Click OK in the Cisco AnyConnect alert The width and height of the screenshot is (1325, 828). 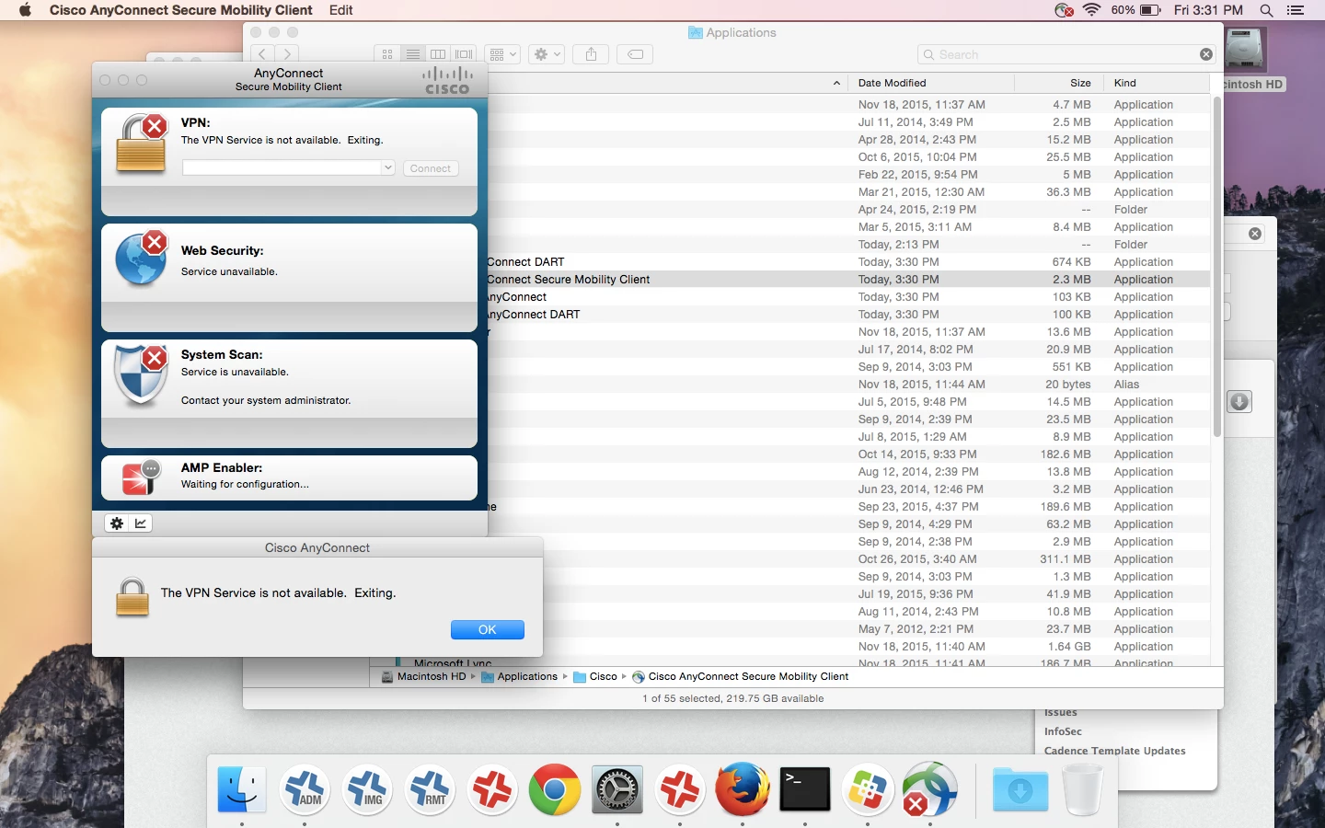488,629
